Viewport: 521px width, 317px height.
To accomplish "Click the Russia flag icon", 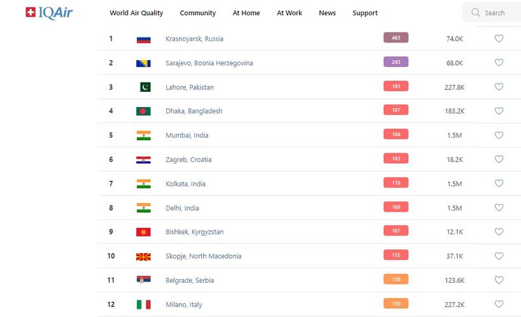I will point(143,39).
